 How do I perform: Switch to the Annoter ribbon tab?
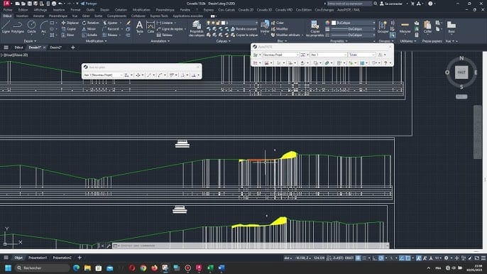[x=38, y=16]
